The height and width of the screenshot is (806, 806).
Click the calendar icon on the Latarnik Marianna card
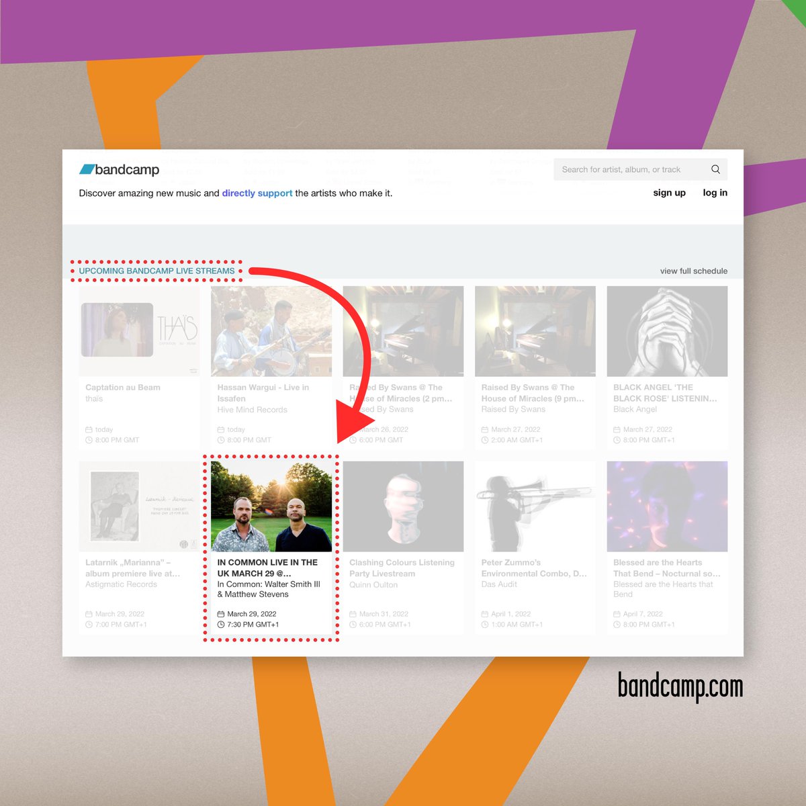coord(89,613)
